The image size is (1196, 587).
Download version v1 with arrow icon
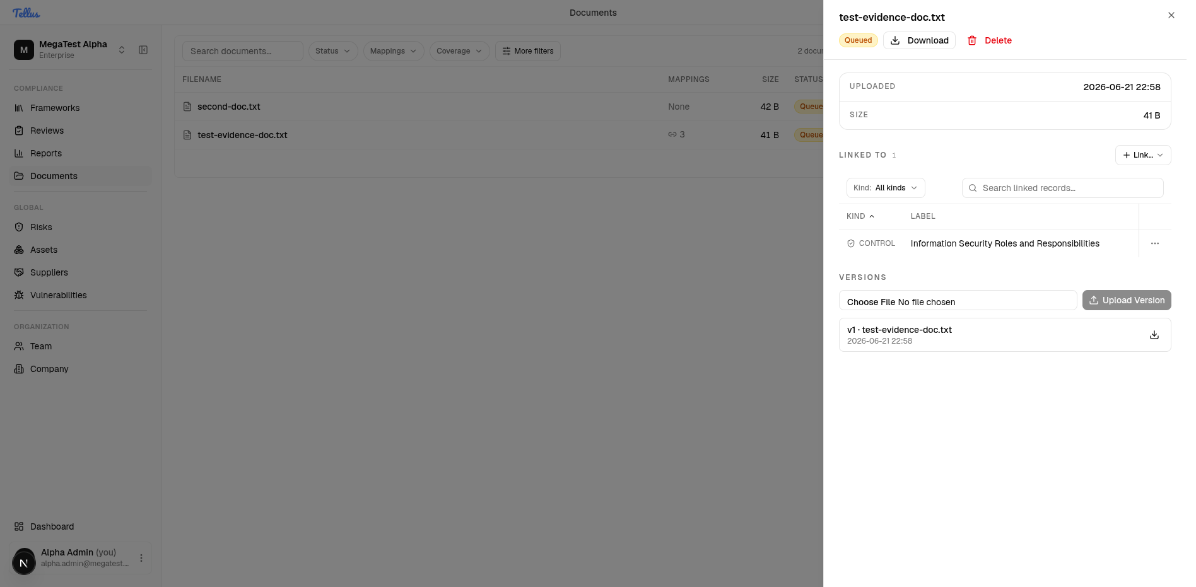coord(1154,335)
